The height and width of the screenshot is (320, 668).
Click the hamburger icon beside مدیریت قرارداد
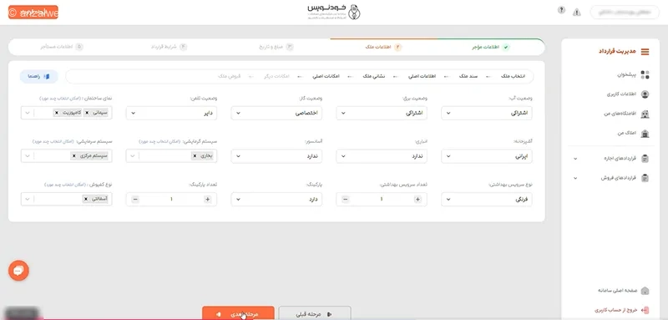point(645,52)
